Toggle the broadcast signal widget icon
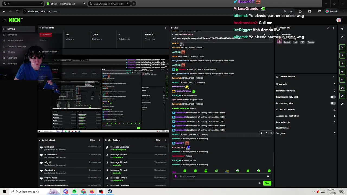The width and height of the screenshot is (347, 195). [342, 80]
